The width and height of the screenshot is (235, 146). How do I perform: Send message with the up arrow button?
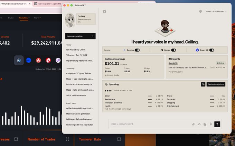[x=217, y=124]
